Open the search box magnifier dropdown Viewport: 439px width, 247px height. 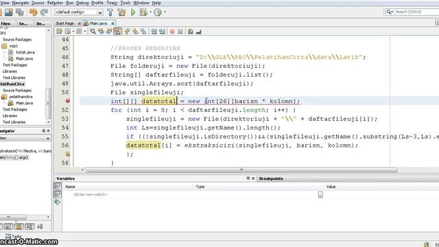click(x=390, y=12)
